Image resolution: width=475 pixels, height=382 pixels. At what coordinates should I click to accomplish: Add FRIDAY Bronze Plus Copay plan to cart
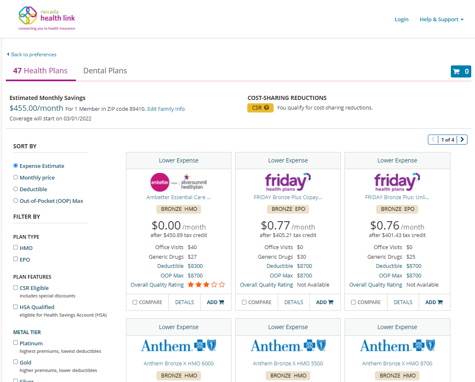click(x=325, y=302)
